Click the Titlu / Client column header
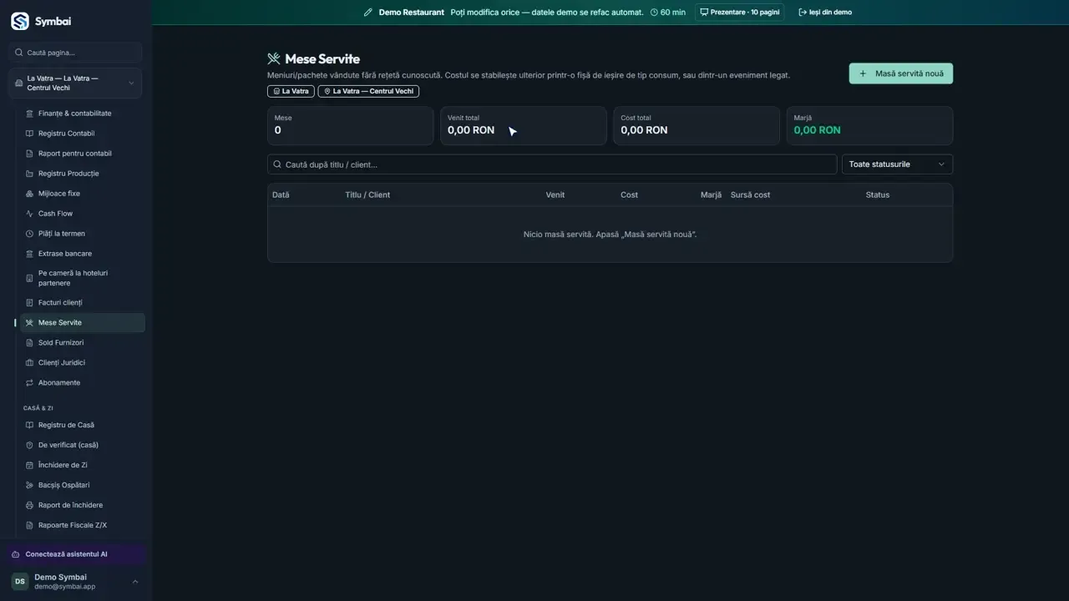This screenshot has height=601, width=1069. pos(367,194)
